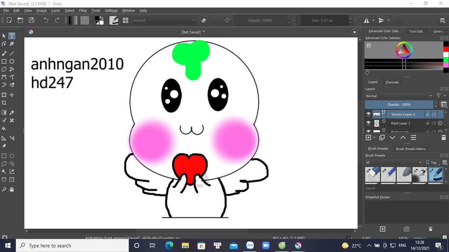
Task: Activate the Measure tool
Action: tap(12, 138)
